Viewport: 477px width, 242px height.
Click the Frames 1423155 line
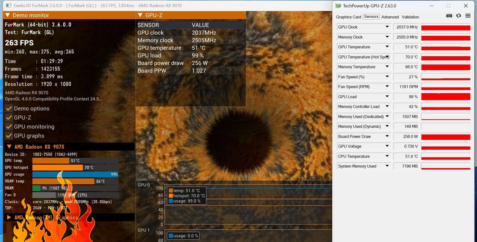coord(32,69)
